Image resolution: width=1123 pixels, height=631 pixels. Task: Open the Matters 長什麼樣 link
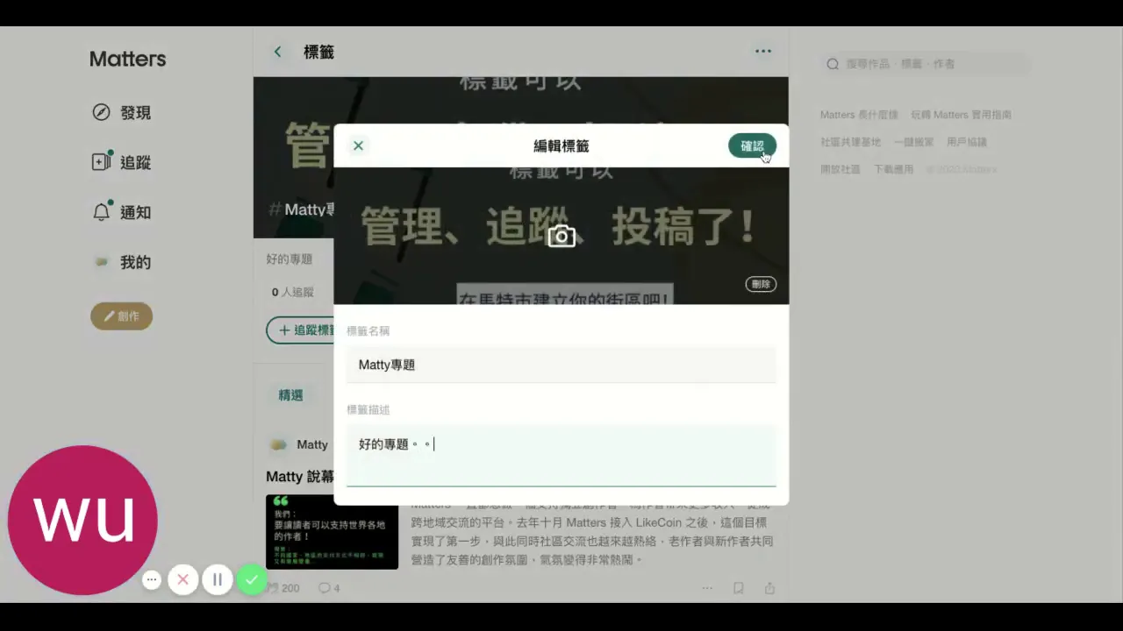click(x=859, y=115)
